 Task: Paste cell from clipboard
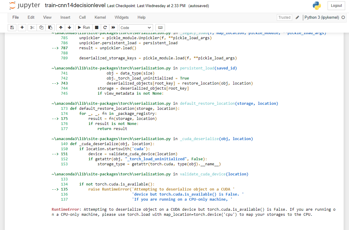50,27
